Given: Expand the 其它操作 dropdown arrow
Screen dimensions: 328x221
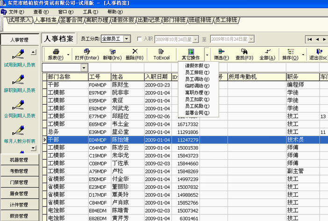Looking at the screenshot, I should [x=207, y=55].
